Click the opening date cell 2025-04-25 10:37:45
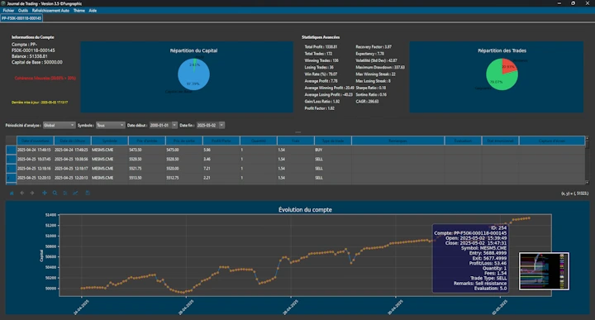The height and width of the screenshot is (320, 595). tap(36, 160)
